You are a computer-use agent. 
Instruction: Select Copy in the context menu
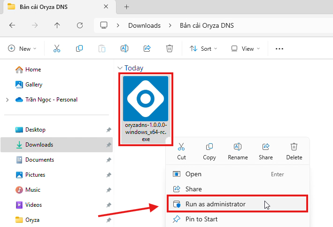coord(209,151)
